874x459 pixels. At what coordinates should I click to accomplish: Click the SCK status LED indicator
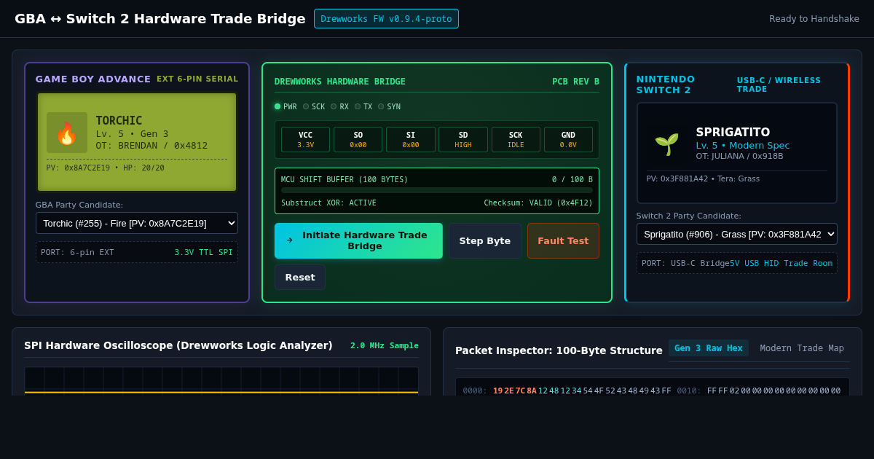[306, 106]
